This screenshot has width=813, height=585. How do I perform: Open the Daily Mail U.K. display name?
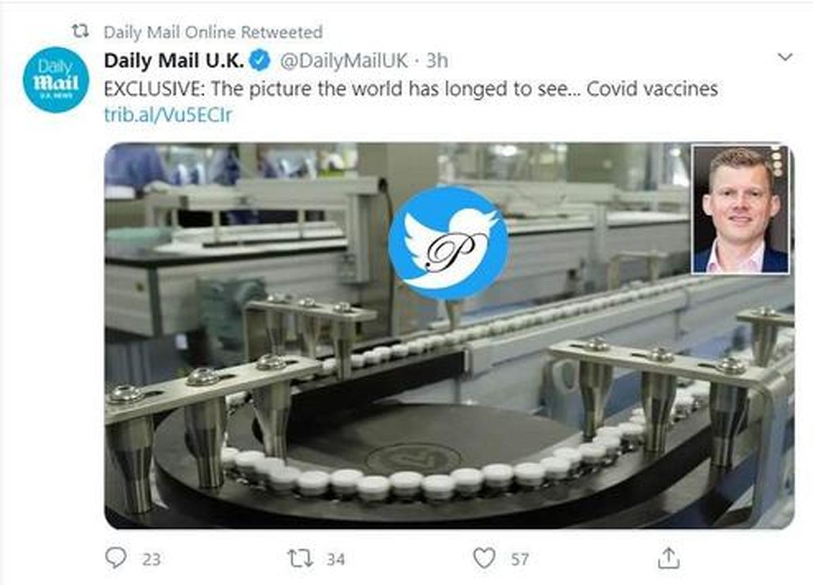pyautogui.click(x=173, y=61)
